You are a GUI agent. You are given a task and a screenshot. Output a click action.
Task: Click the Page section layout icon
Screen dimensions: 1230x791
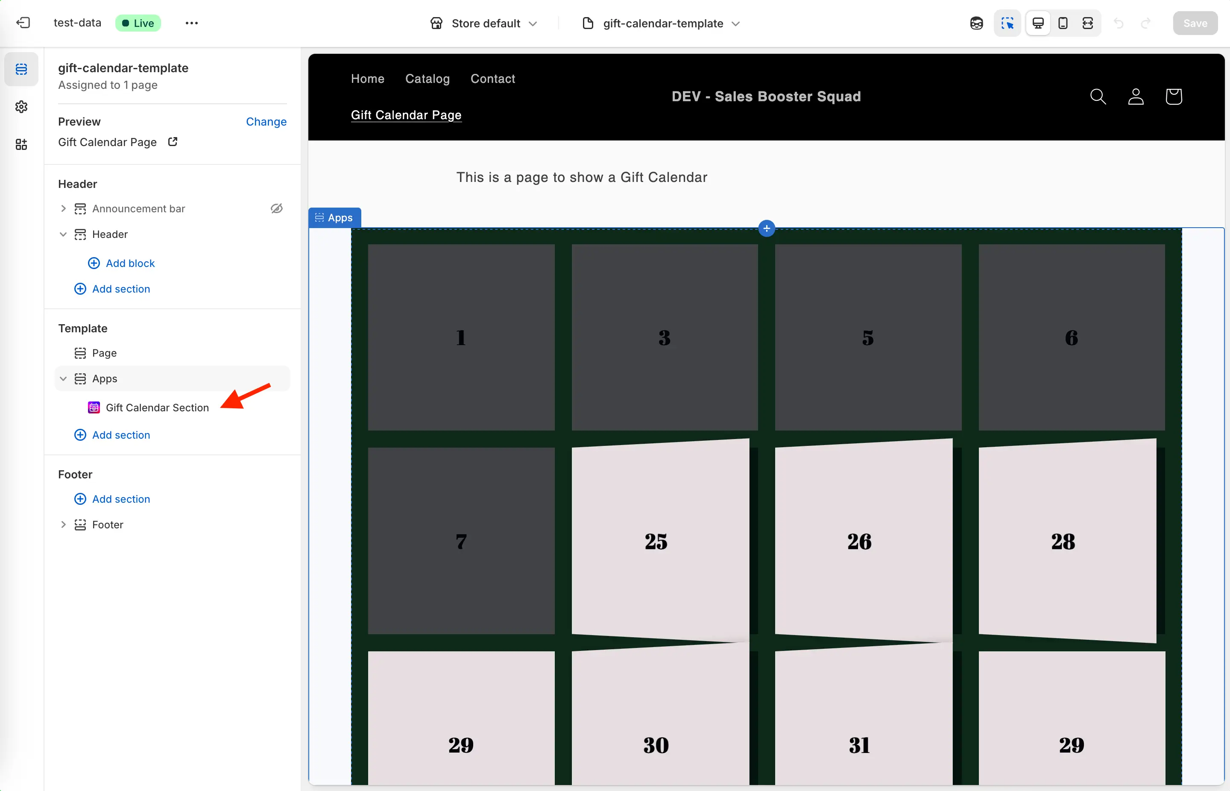click(x=80, y=353)
